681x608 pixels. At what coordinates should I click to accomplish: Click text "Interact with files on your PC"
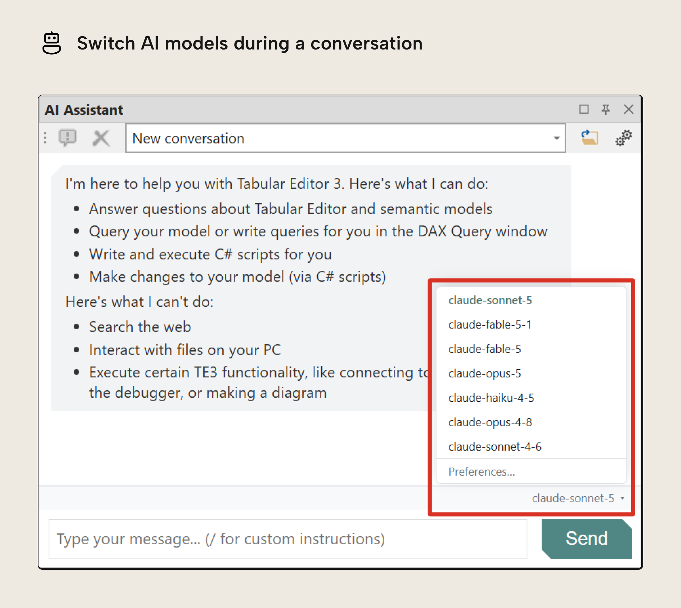185,350
